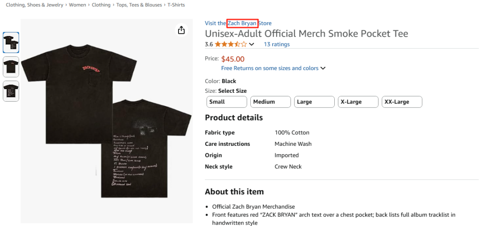This screenshot has width=482, height=226.
Task: Go to T-Shirts breadcrumb category
Action: (x=176, y=5)
